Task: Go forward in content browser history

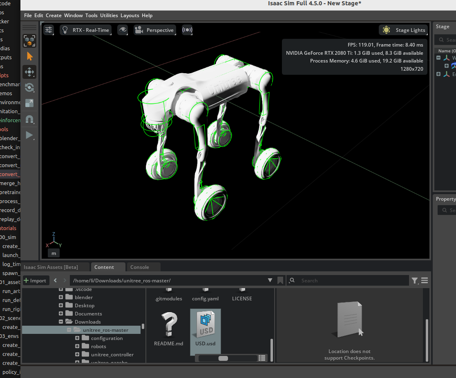Action: 65,280
